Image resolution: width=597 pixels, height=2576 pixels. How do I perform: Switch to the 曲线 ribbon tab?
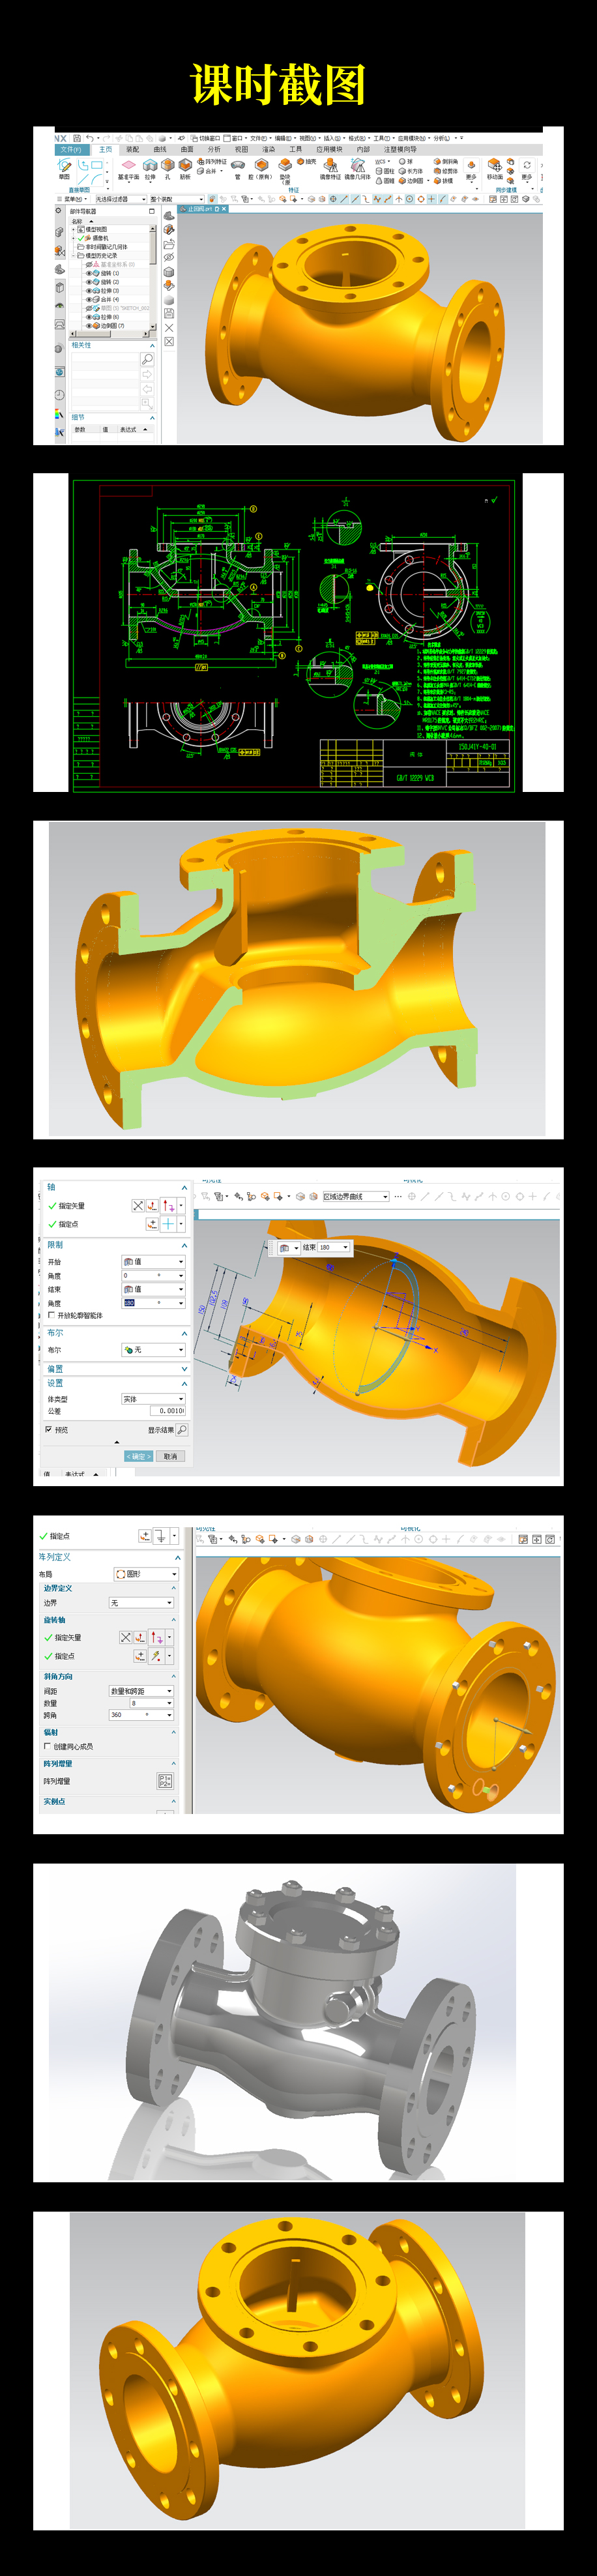pos(159,149)
